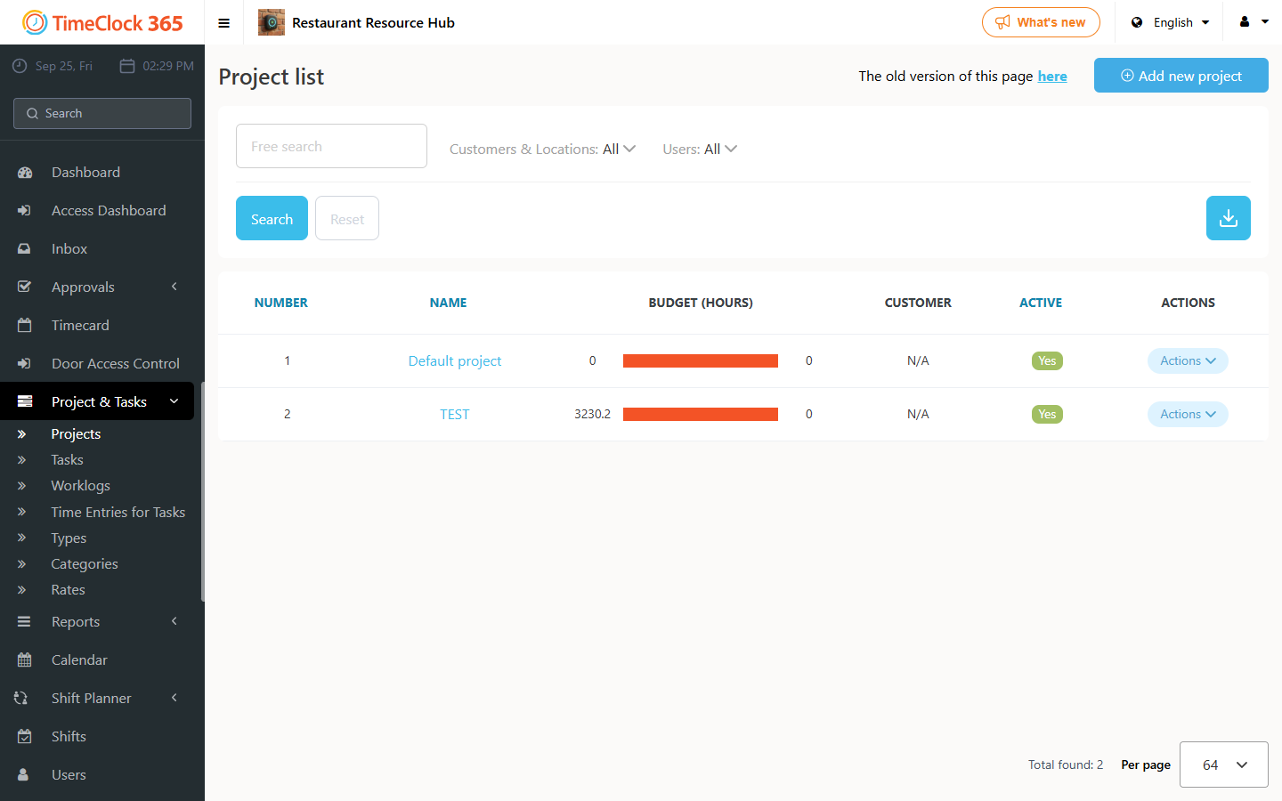Click the chevron icon beside Tasks
The width and height of the screenshot is (1282, 801).
point(22,460)
